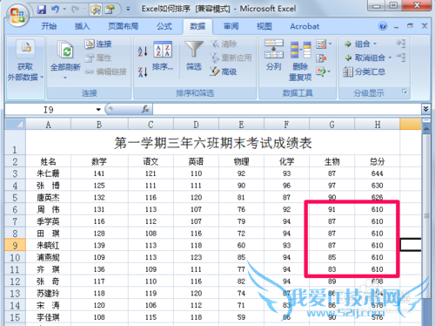Viewport: 435px width, 326px height.
Task: Open the 页面布局 tab
Action: click(x=123, y=26)
